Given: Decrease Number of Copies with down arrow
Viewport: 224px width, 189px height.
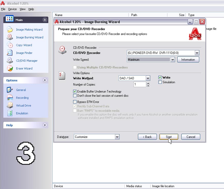Looking at the screenshot, I should point(148,86).
